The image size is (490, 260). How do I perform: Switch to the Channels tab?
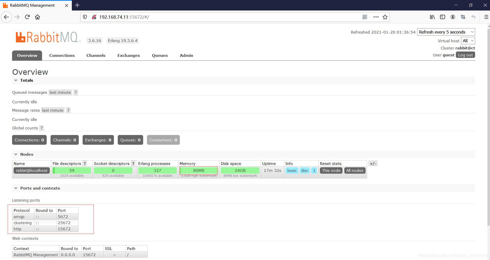tap(96, 56)
